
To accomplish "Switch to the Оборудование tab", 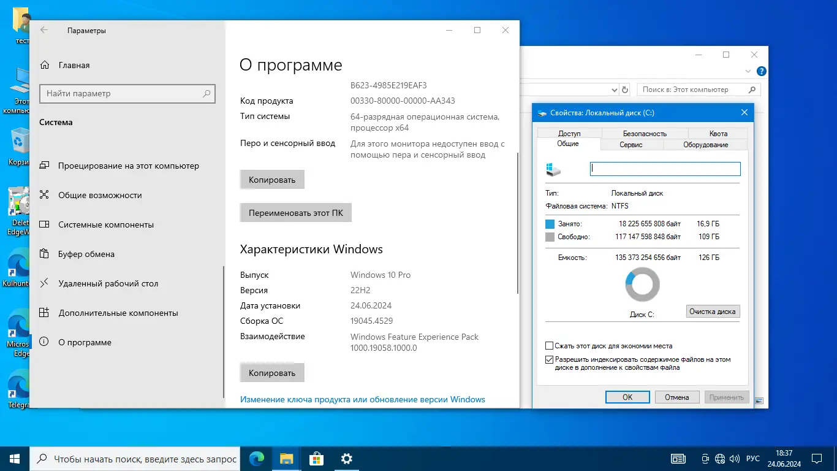I will 705,145.
